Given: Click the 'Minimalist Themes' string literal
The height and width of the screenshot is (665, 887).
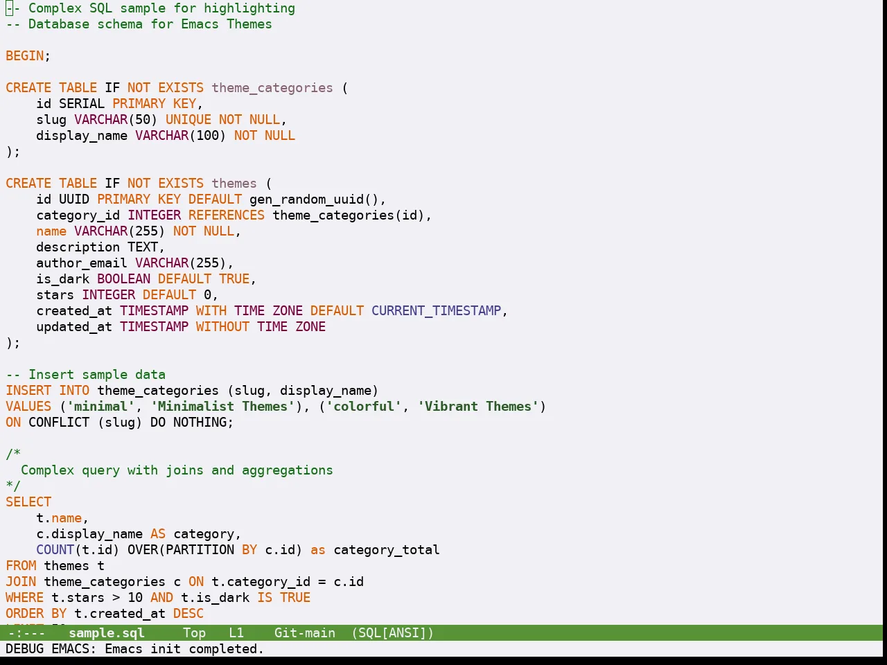Looking at the screenshot, I should [222, 407].
